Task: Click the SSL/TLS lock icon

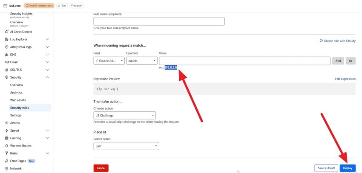Action: (x=6, y=70)
